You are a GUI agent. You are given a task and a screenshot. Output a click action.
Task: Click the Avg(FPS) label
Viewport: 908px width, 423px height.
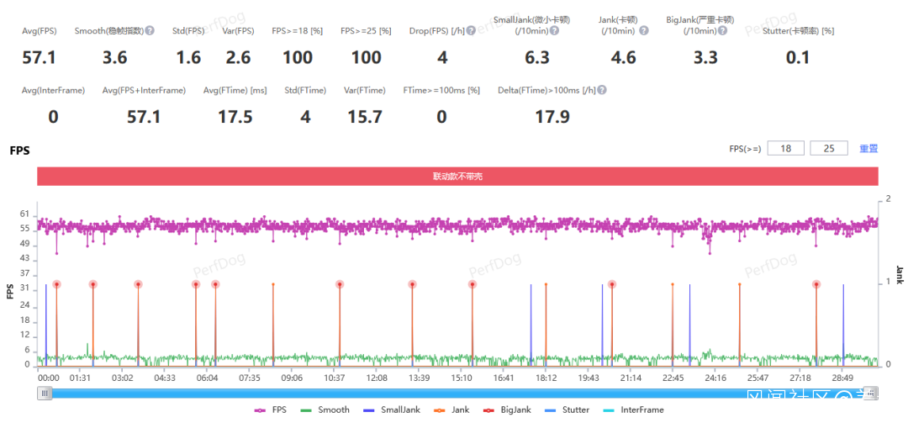(x=40, y=31)
